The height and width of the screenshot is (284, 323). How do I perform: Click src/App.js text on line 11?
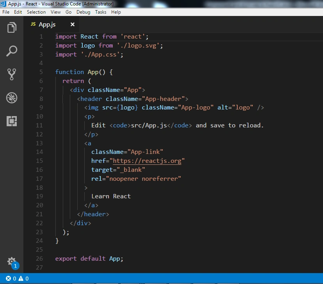pos(149,125)
